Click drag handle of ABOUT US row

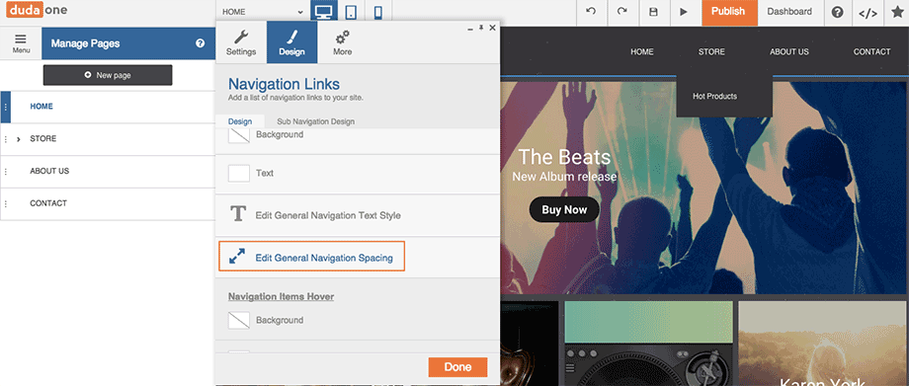click(6, 172)
